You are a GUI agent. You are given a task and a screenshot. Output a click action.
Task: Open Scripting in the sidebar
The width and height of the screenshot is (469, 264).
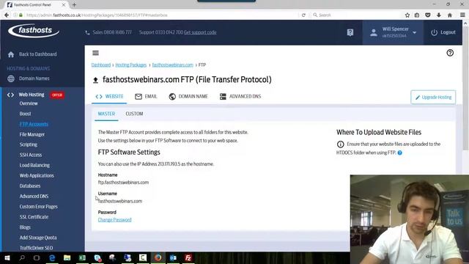click(29, 144)
